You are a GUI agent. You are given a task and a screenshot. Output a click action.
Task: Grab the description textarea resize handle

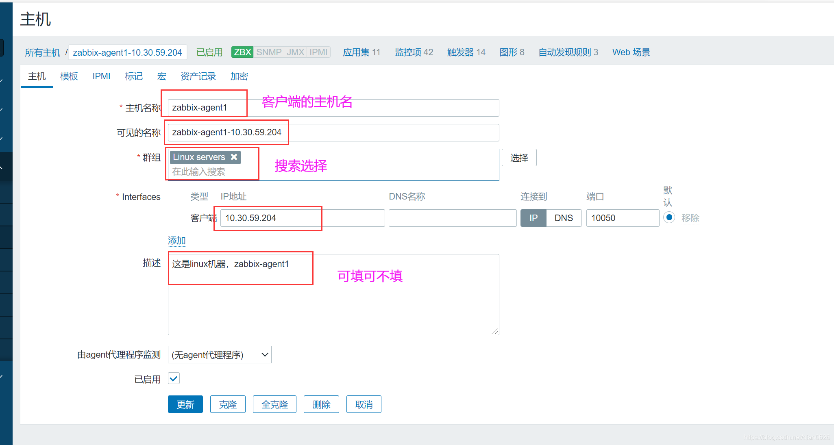(495, 331)
